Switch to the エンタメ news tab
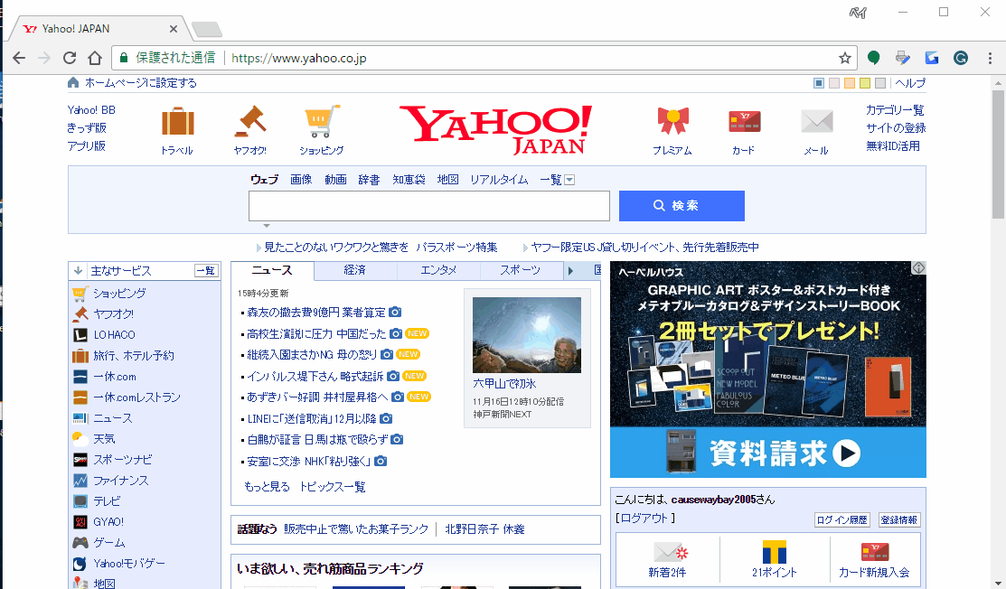1006x589 pixels. (438, 270)
